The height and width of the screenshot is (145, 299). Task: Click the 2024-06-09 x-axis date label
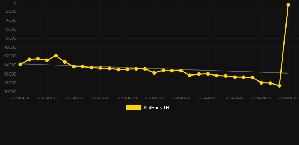[x=235, y=98]
